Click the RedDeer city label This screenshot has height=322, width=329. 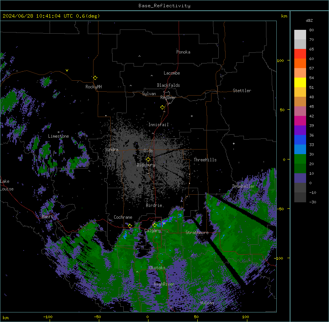(168, 98)
